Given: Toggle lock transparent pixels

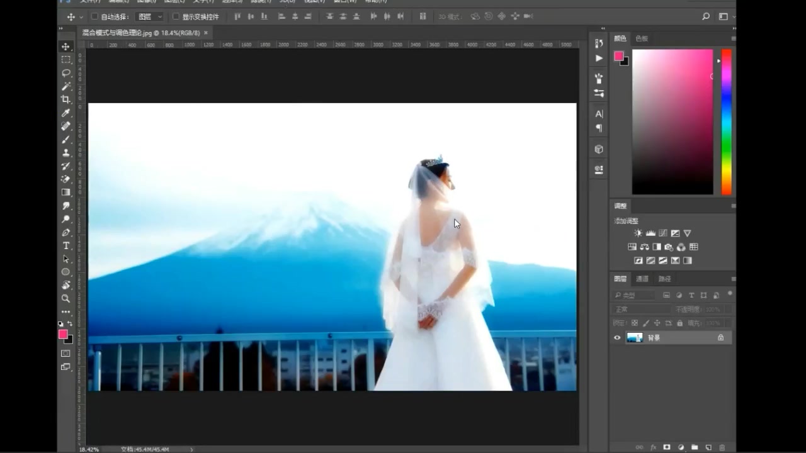Looking at the screenshot, I should click(x=635, y=323).
